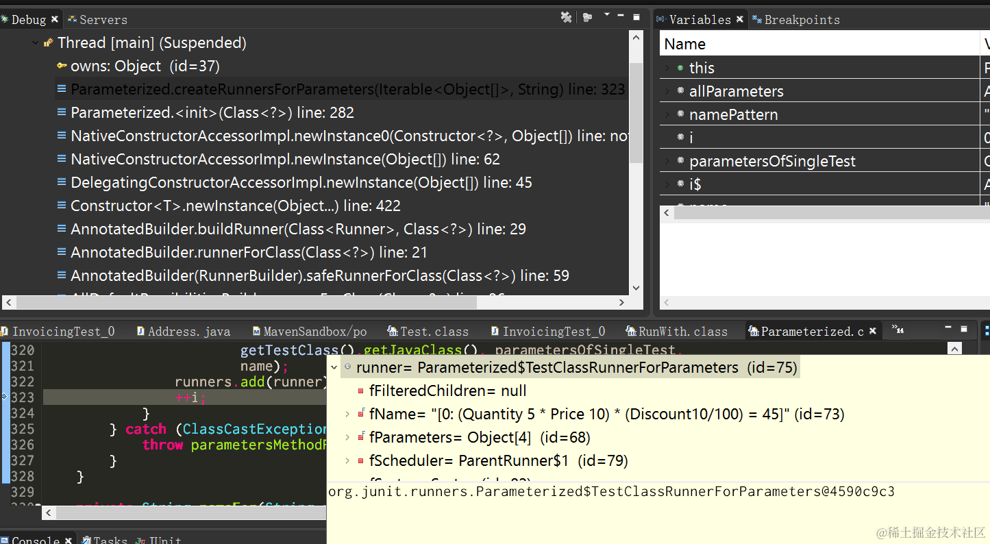The height and width of the screenshot is (544, 990).
Task: Click Debug view horizontal scrollbar right arrow
Action: 621,302
